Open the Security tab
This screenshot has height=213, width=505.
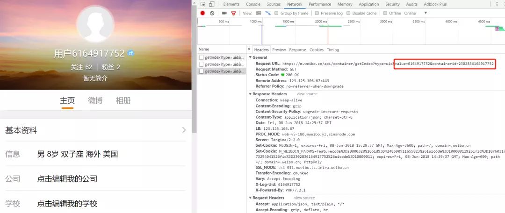(392, 4)
